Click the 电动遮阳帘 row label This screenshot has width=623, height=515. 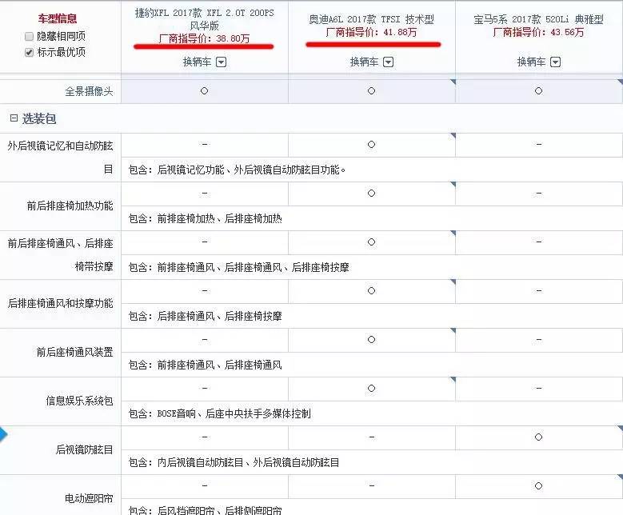point(89,498)
